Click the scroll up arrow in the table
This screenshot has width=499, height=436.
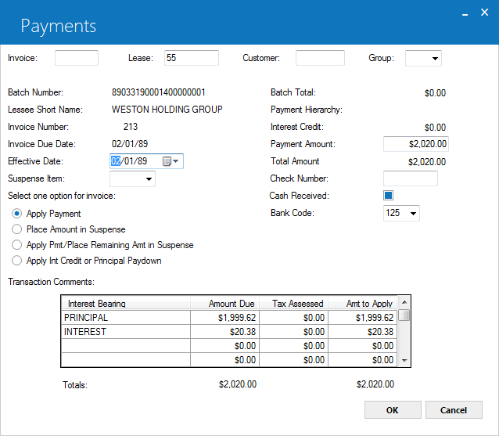[x=404, y=302]
